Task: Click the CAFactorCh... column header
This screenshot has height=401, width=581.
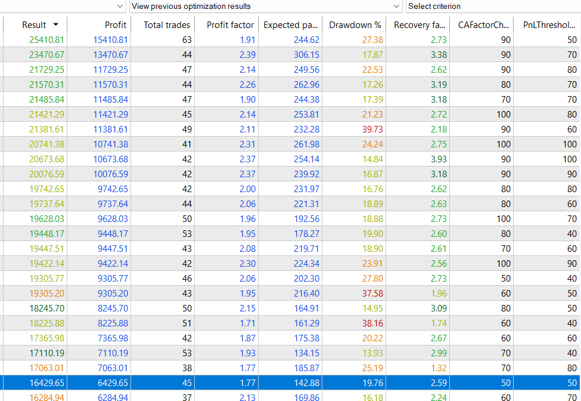Action: [x=483, y=25]
